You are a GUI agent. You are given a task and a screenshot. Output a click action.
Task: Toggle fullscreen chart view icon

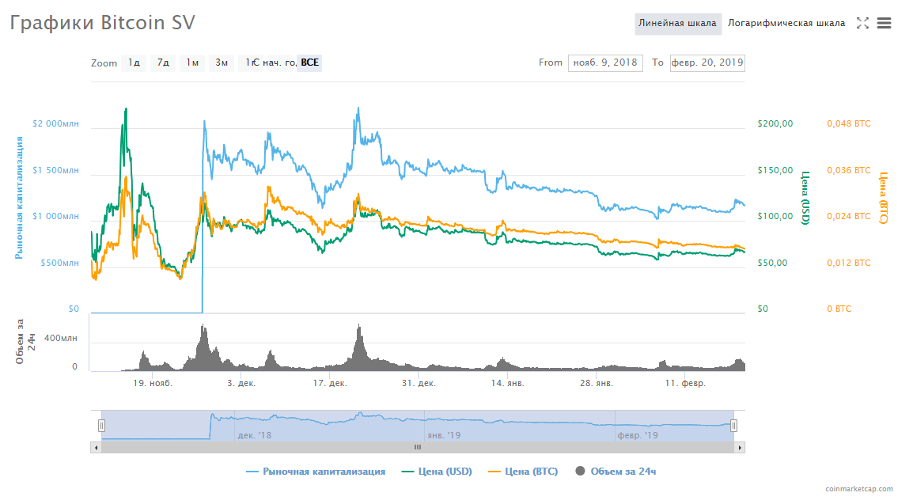pyautogui.click(x=862, y=23)
